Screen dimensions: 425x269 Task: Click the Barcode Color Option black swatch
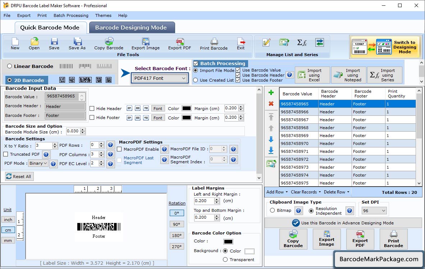click(x=228, y=241)
